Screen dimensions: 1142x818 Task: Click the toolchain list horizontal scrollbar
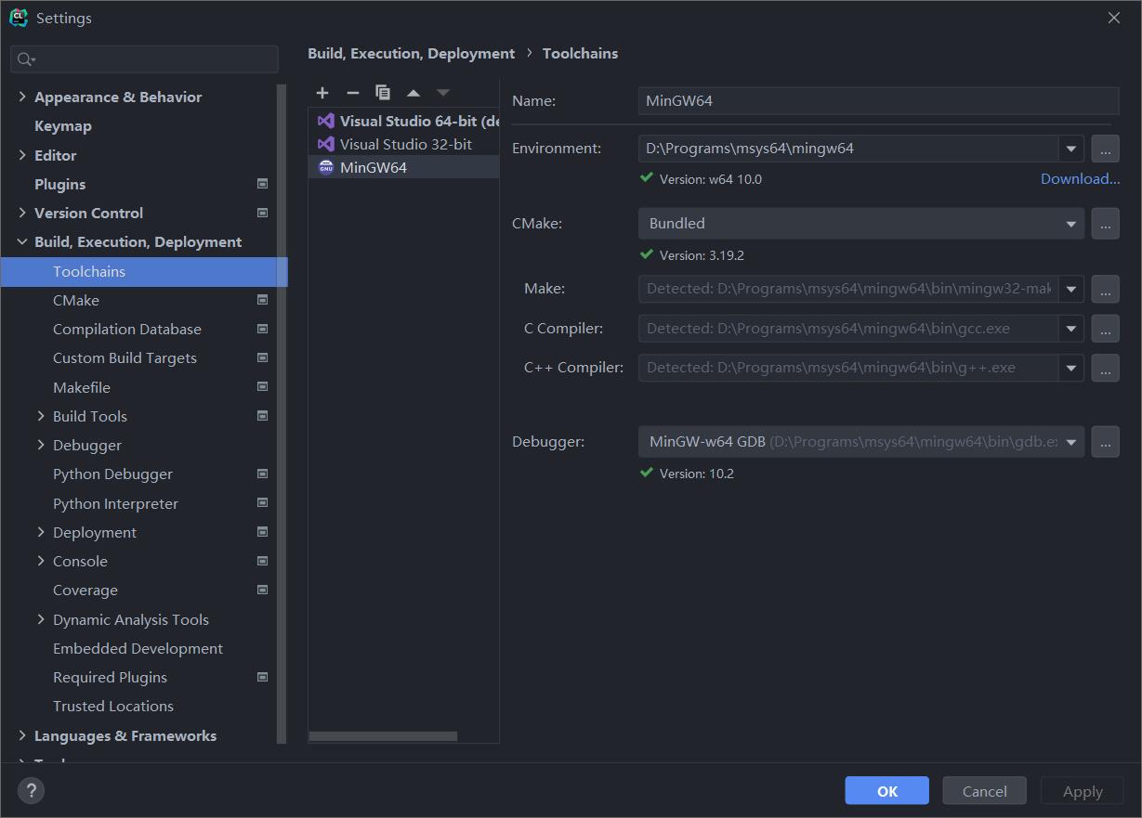pos(383,736)
